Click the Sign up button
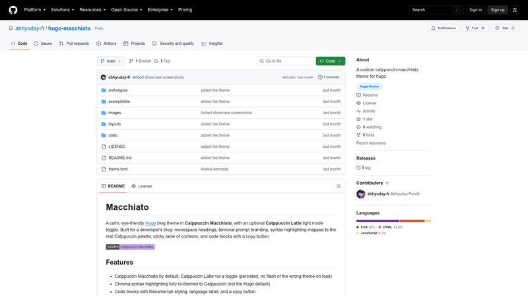 click(498, 10)
